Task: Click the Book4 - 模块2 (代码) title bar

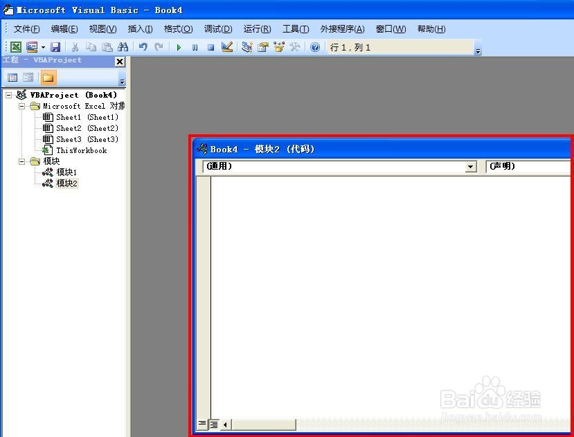Action: click(x=382, y=149)
